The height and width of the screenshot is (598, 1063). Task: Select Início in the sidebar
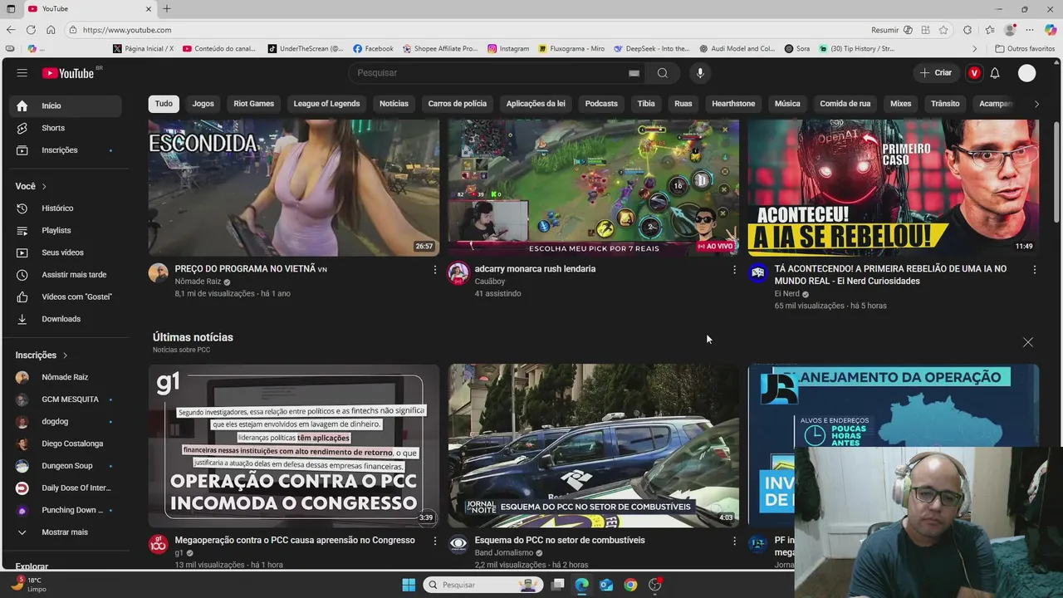click(x=66, y=105)
